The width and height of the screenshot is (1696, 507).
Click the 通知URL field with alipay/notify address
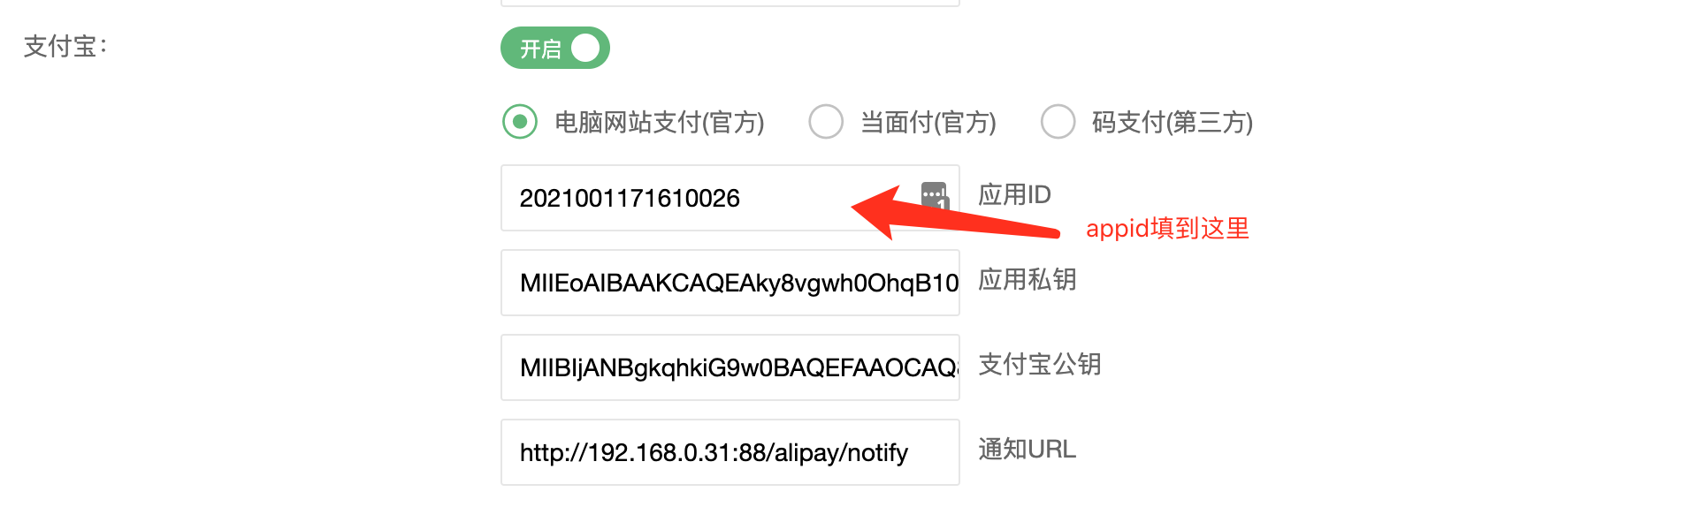coord(730,452)
